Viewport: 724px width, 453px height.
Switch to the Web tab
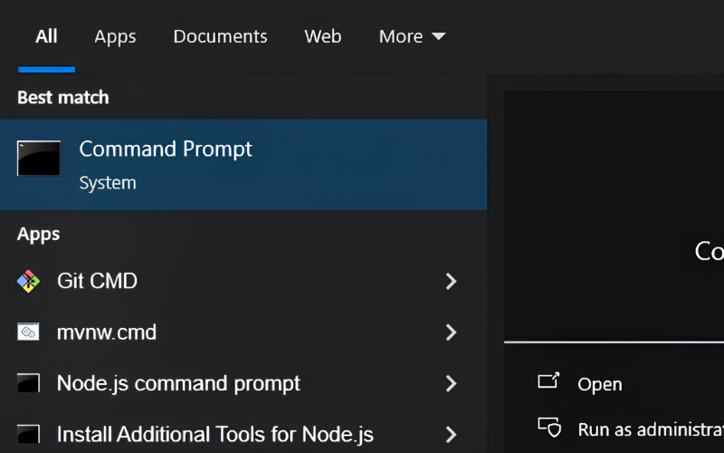[323, 36]
